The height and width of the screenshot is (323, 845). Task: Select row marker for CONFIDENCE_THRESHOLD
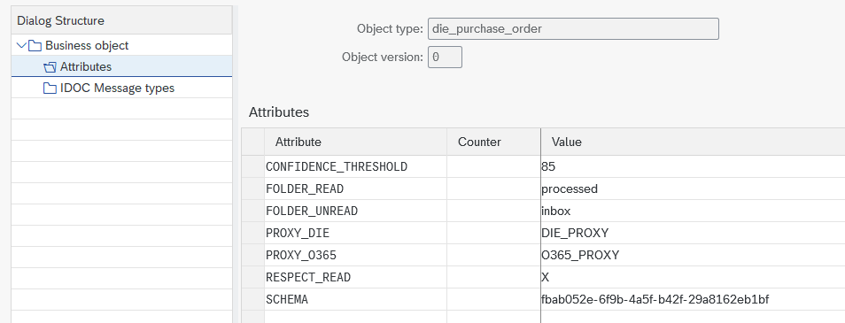coord(252,167)
